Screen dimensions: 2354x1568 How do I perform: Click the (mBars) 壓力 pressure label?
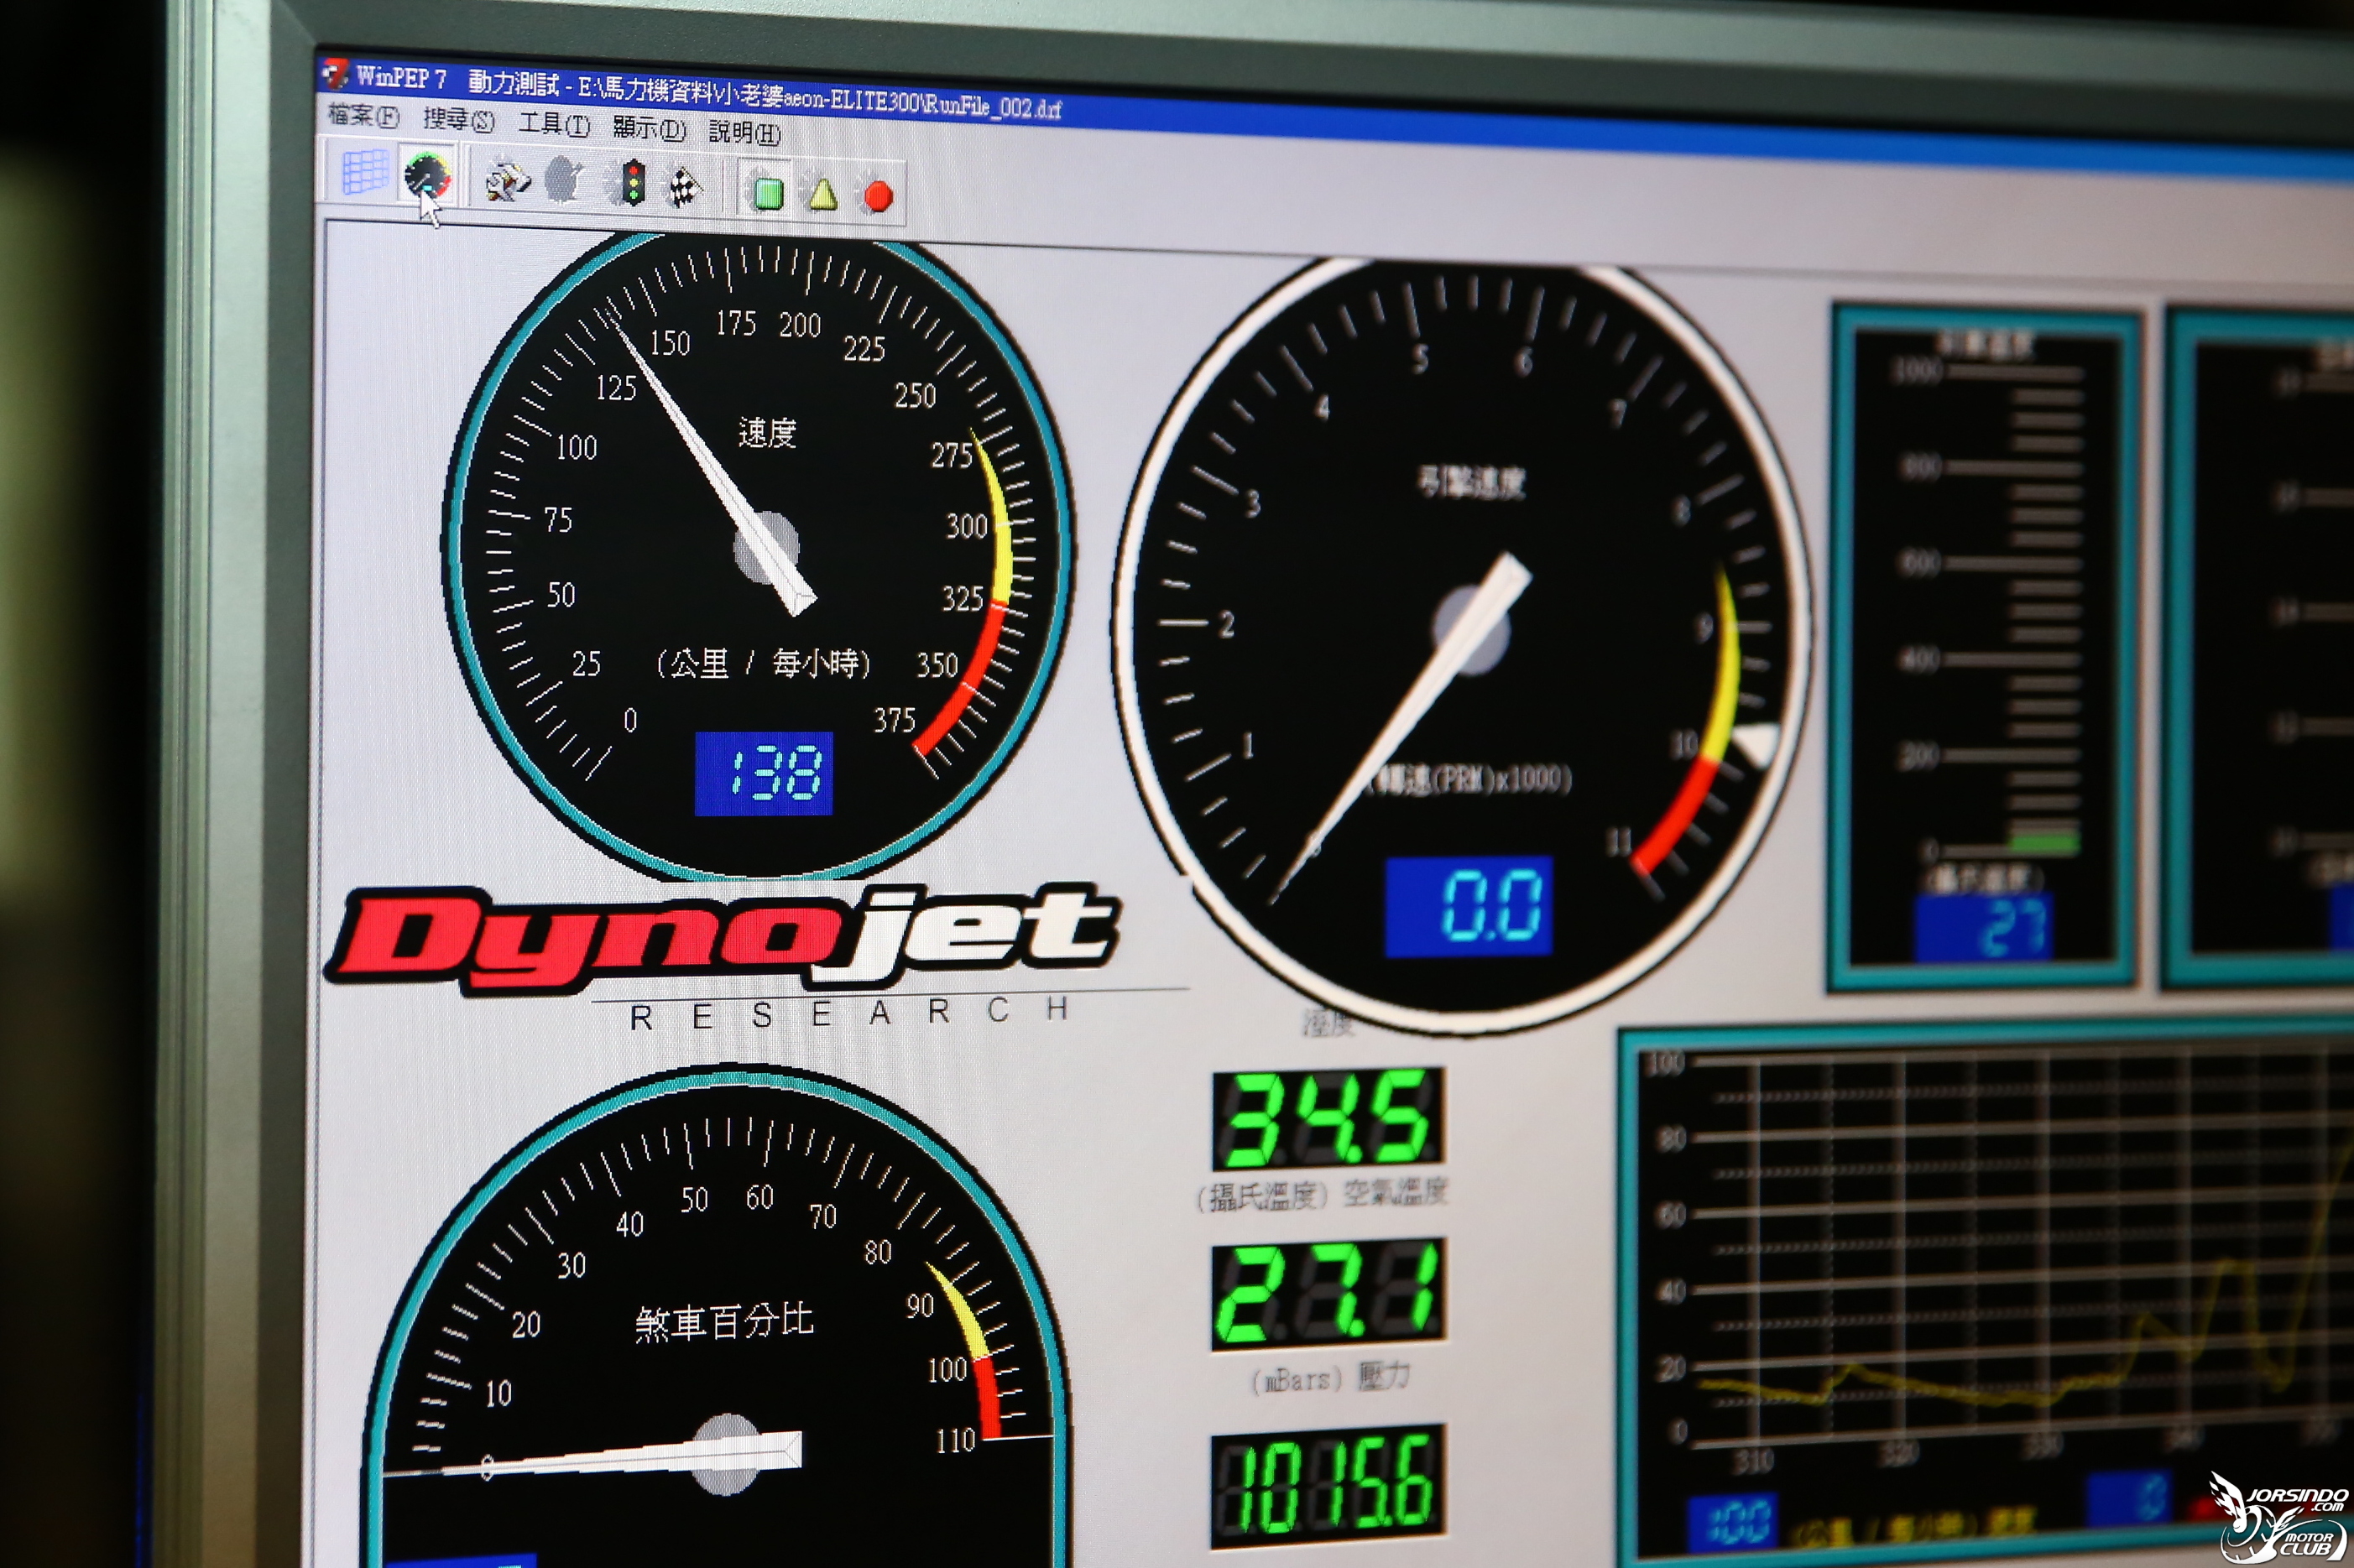point(1330,1378)
